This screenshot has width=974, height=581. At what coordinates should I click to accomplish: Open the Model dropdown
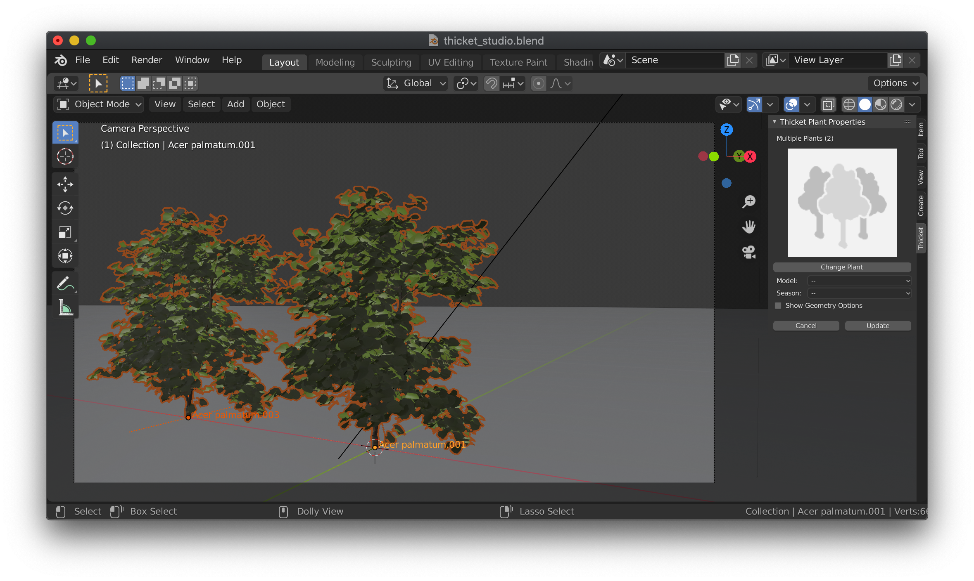click(859, 281)
